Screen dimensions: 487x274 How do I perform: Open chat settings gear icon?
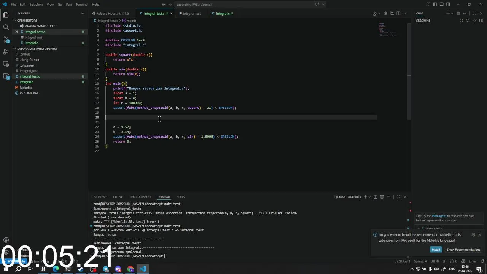(458, 13)
